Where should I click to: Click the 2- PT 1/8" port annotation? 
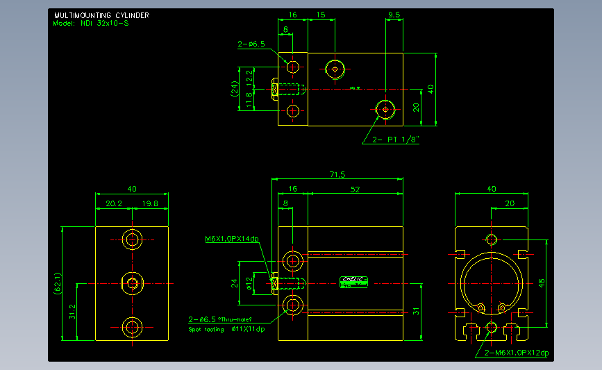click(396, 140)
